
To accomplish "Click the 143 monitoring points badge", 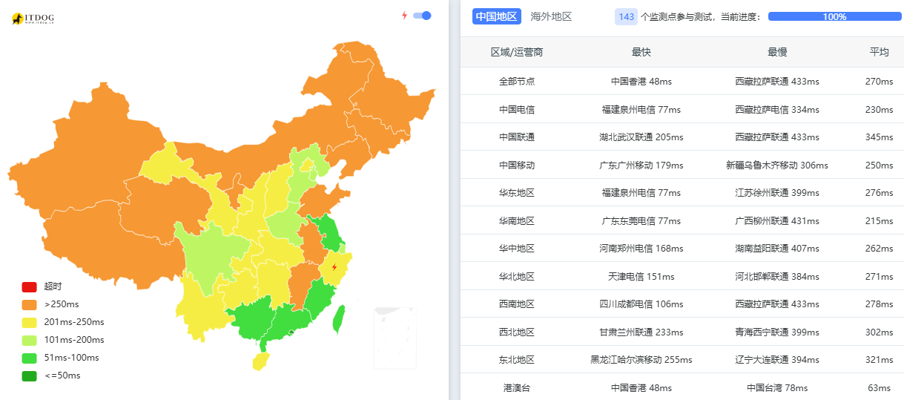I will pos(626,16).
